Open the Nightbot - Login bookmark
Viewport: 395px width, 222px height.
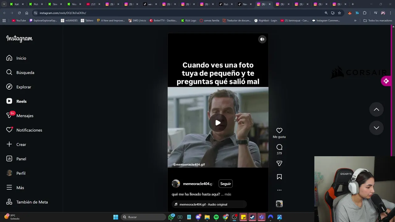[265, 21]
